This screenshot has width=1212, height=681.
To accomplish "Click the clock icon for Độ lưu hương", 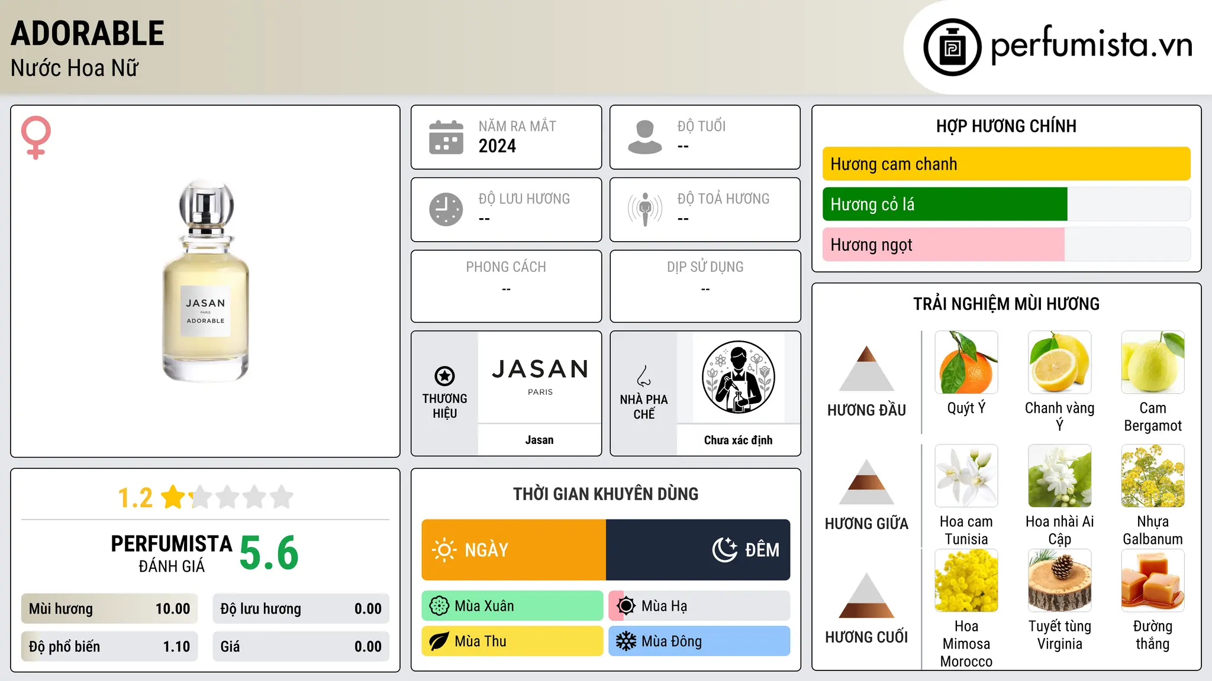I will point(446,209).
